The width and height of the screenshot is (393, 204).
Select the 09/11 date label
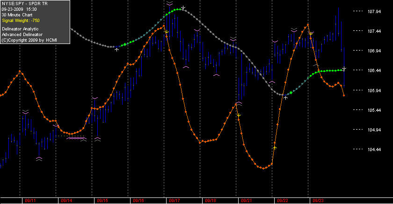coord(30,201)
